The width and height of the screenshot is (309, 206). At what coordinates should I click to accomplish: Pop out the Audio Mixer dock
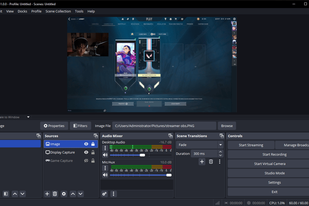point(171,136)
